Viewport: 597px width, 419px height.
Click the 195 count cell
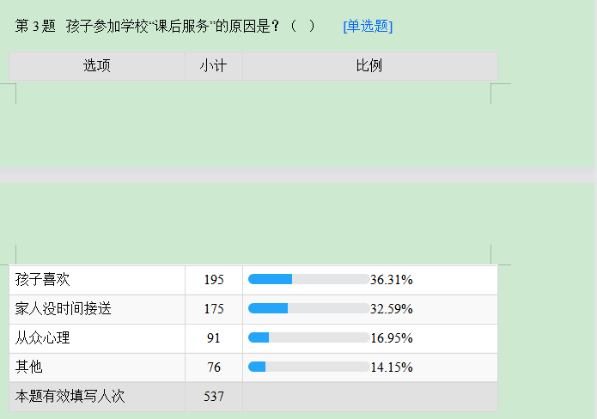(x=214, y=280)
